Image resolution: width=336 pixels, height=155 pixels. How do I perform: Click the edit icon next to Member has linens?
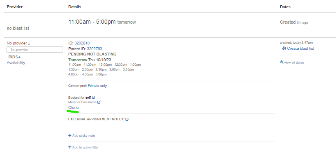pos(99,102)
